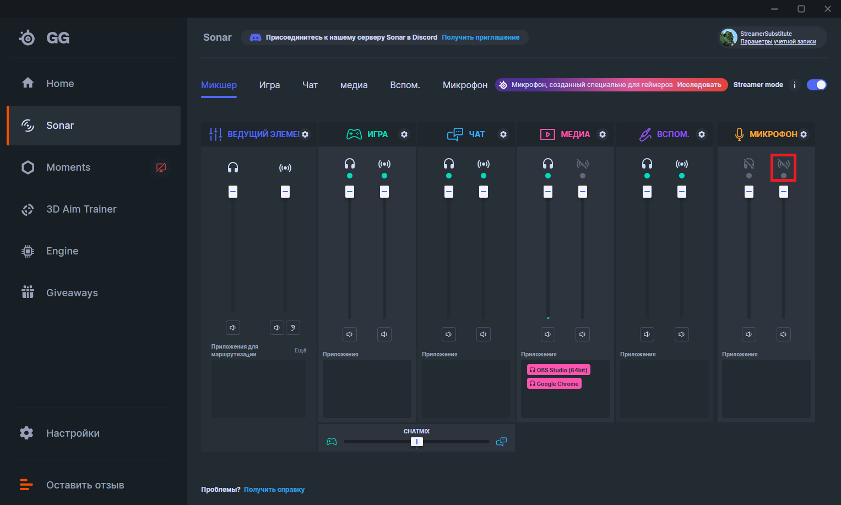
Task: Click the ear icon in master channel
Action: point(293,328)
